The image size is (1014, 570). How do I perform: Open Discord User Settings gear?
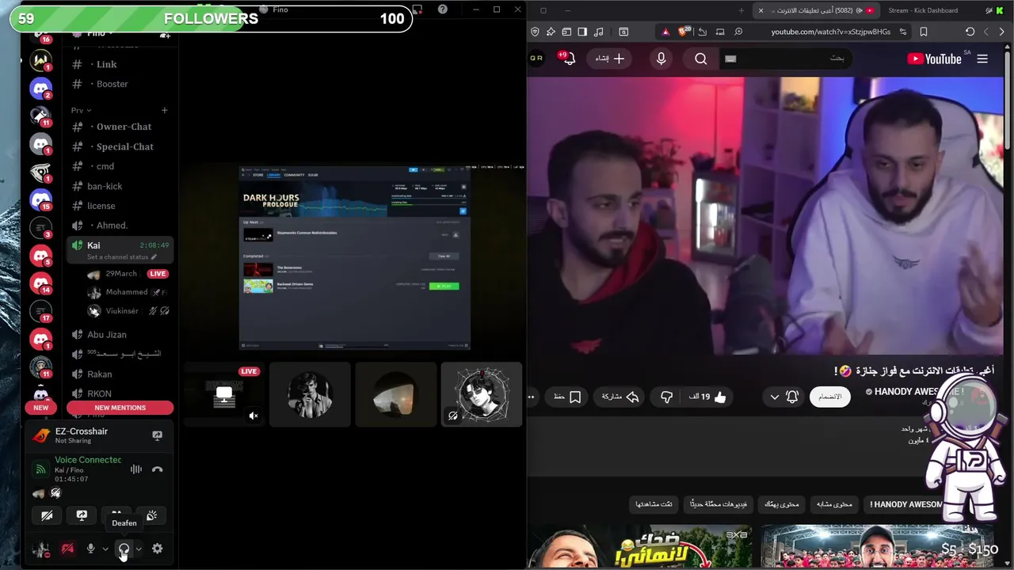pyautogui.click(x=157, y=549)
